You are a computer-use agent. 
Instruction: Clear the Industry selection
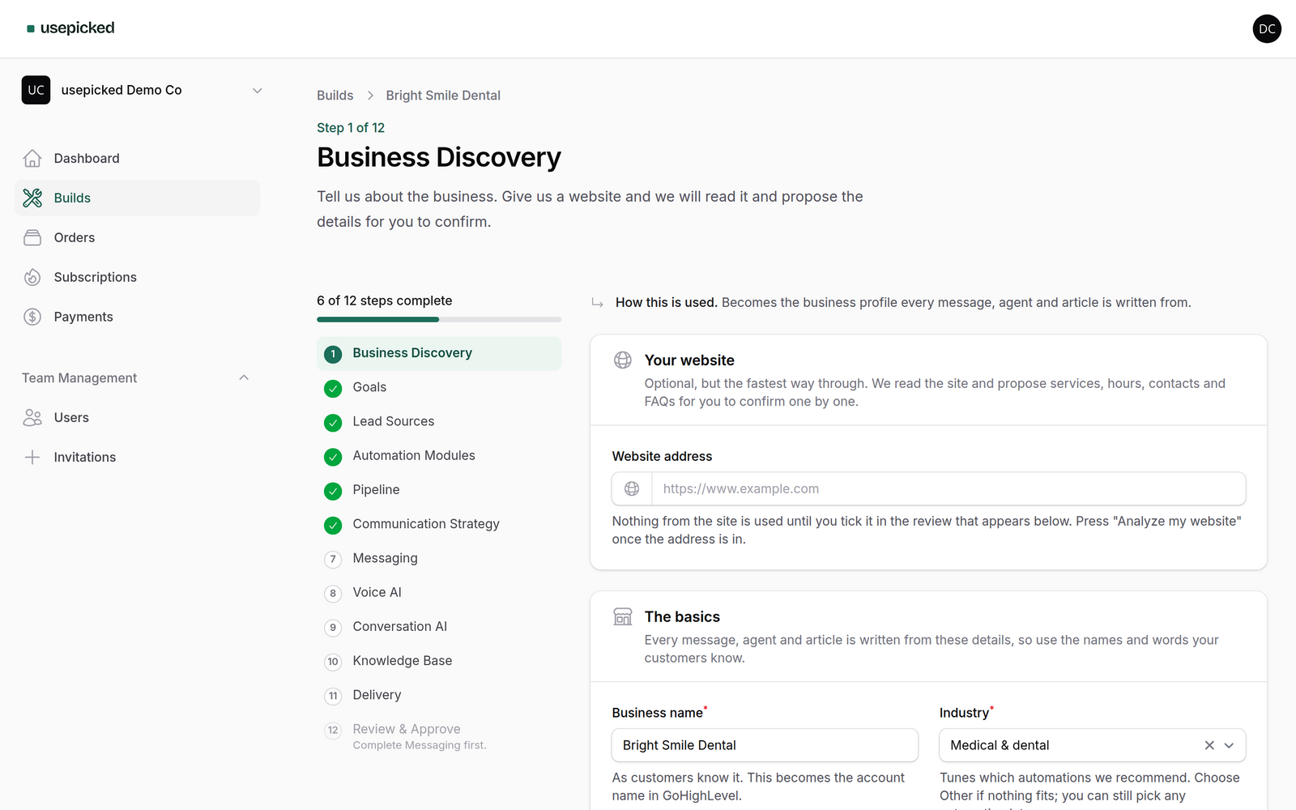[x=1209, y=745]
